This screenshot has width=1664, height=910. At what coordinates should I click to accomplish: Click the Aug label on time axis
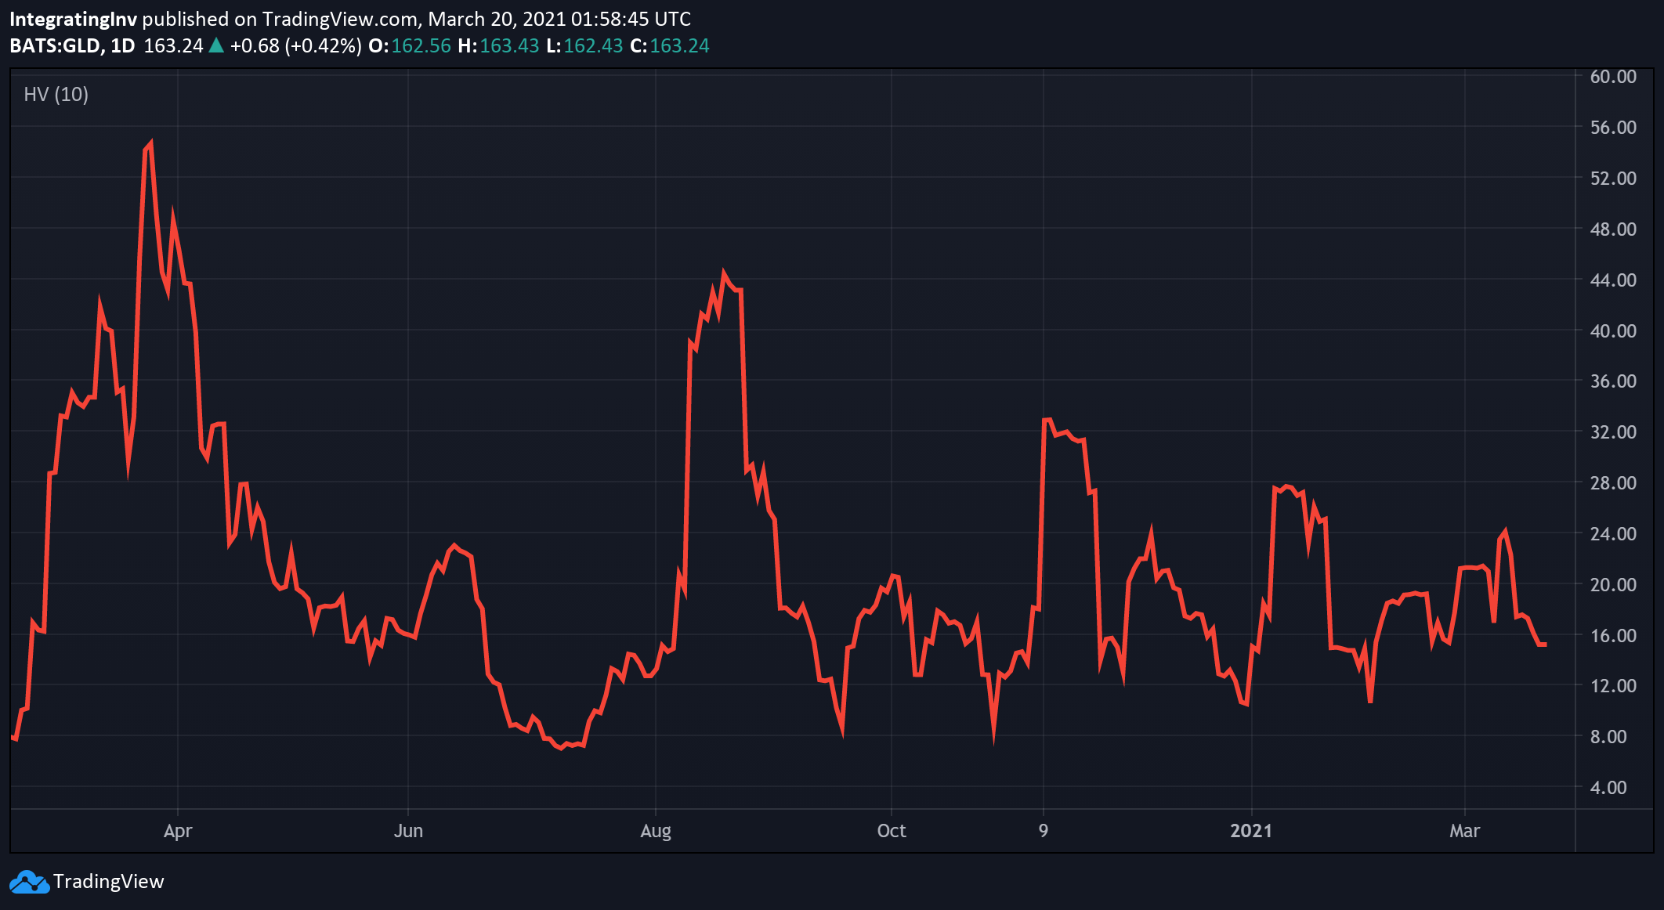pos(656,831)
